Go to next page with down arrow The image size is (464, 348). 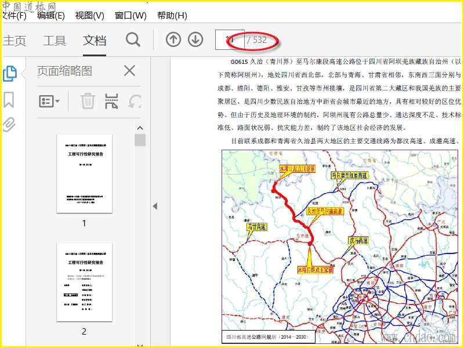pyautogui.click(x=195, y=39)
